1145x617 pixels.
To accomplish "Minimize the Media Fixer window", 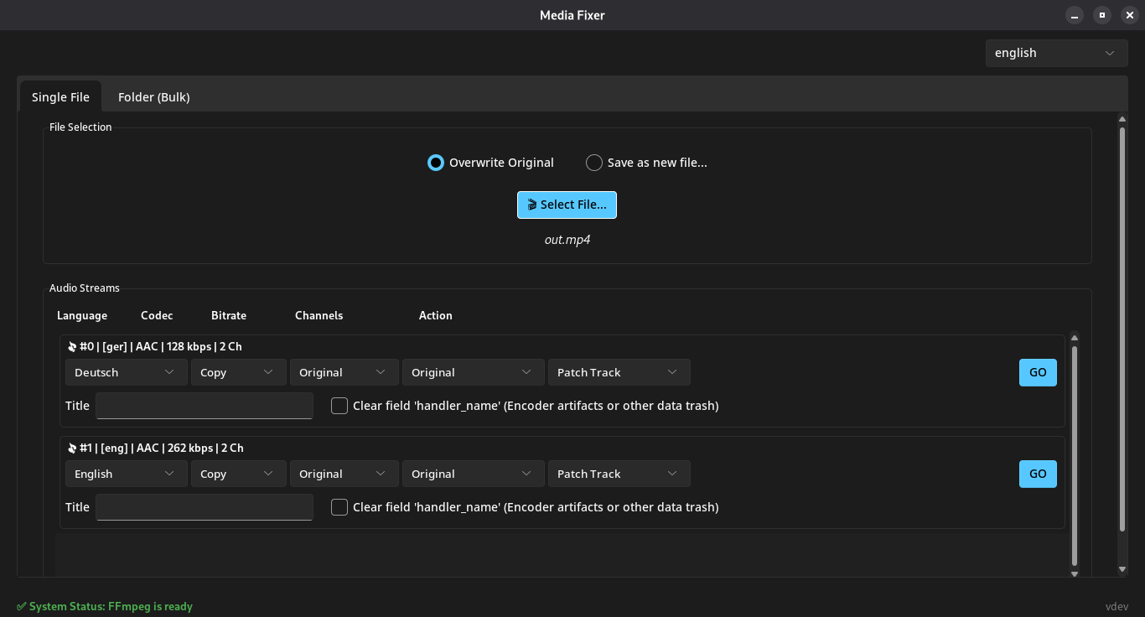I will (1075, 15).
